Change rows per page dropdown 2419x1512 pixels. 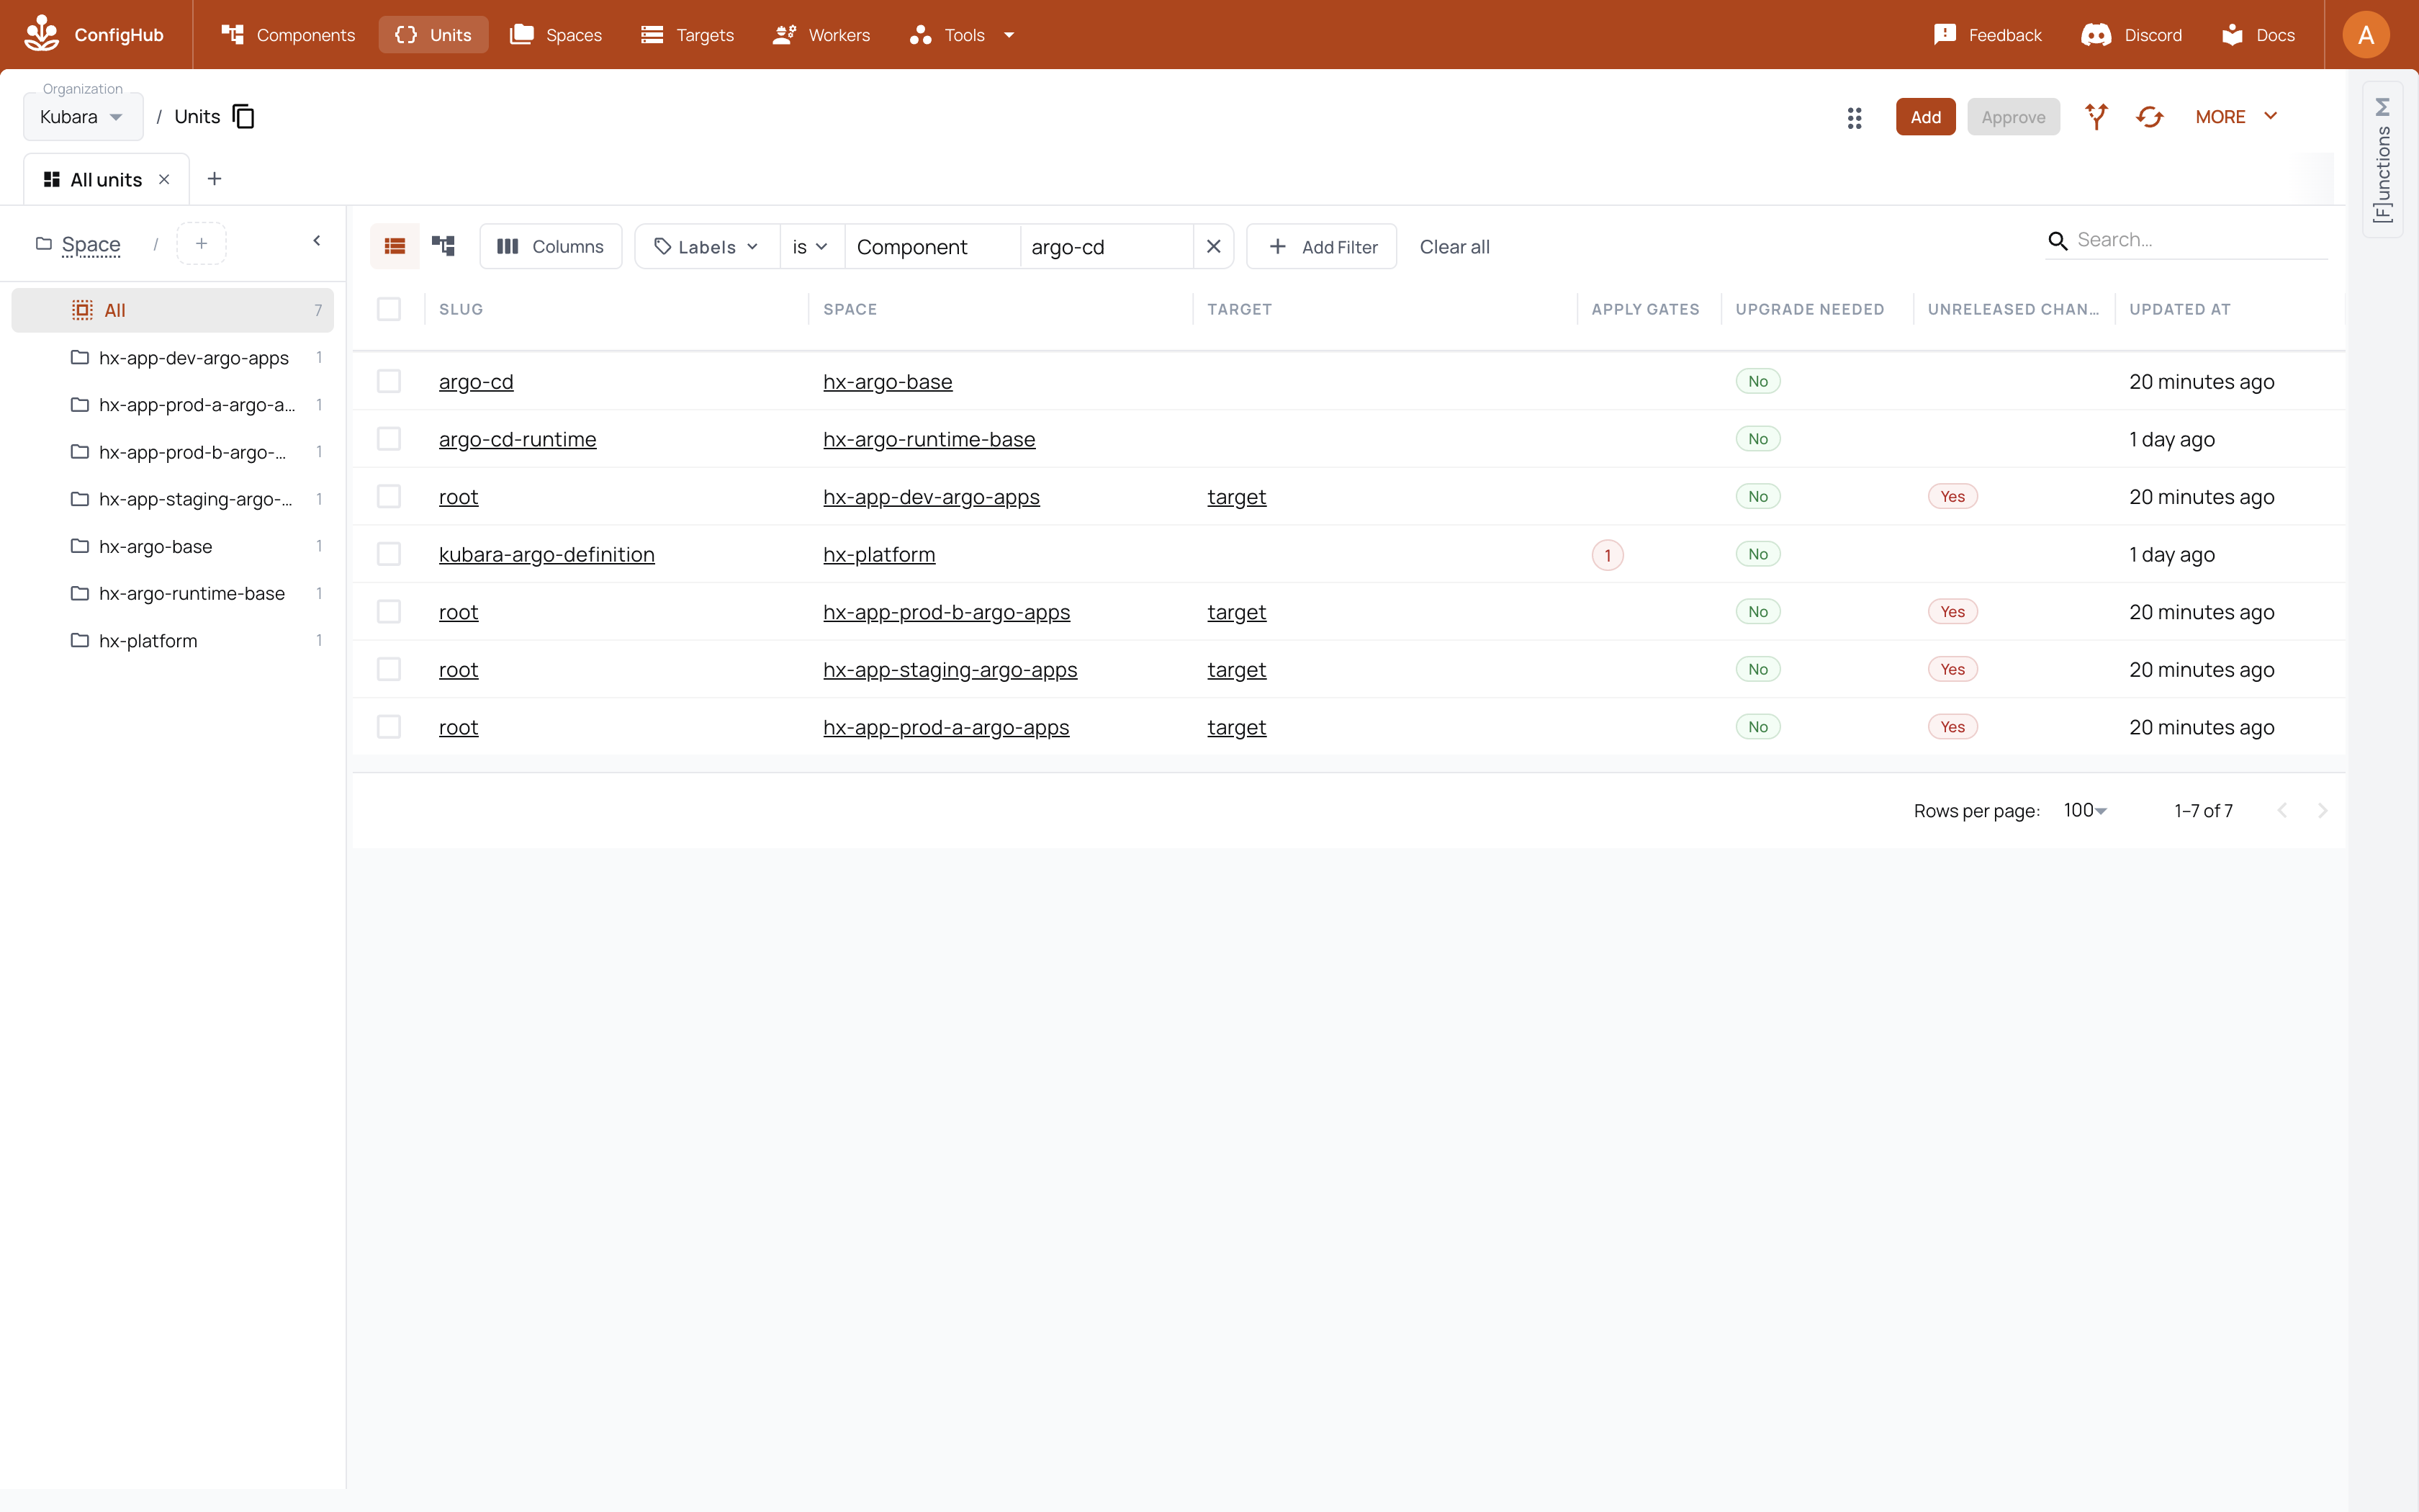tap(2085, 811)
